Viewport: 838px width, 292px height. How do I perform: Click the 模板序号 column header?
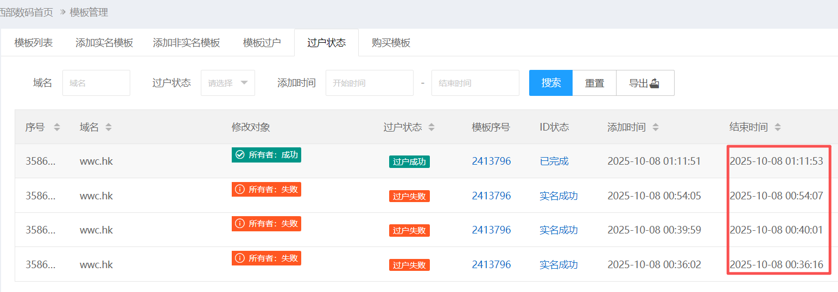(491, 127)
